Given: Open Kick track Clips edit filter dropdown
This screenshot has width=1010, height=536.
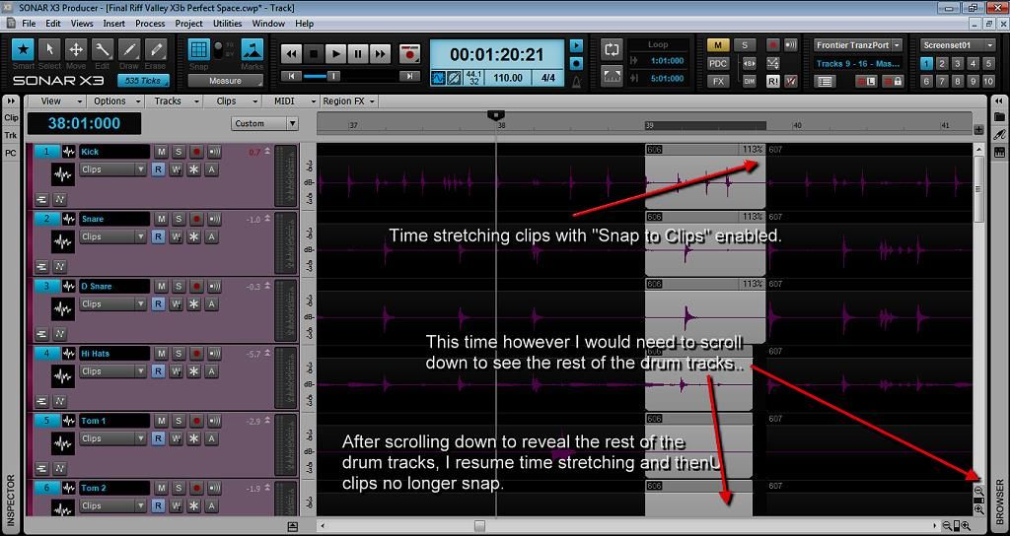Looking at the screenshot, I should point(112,169).
